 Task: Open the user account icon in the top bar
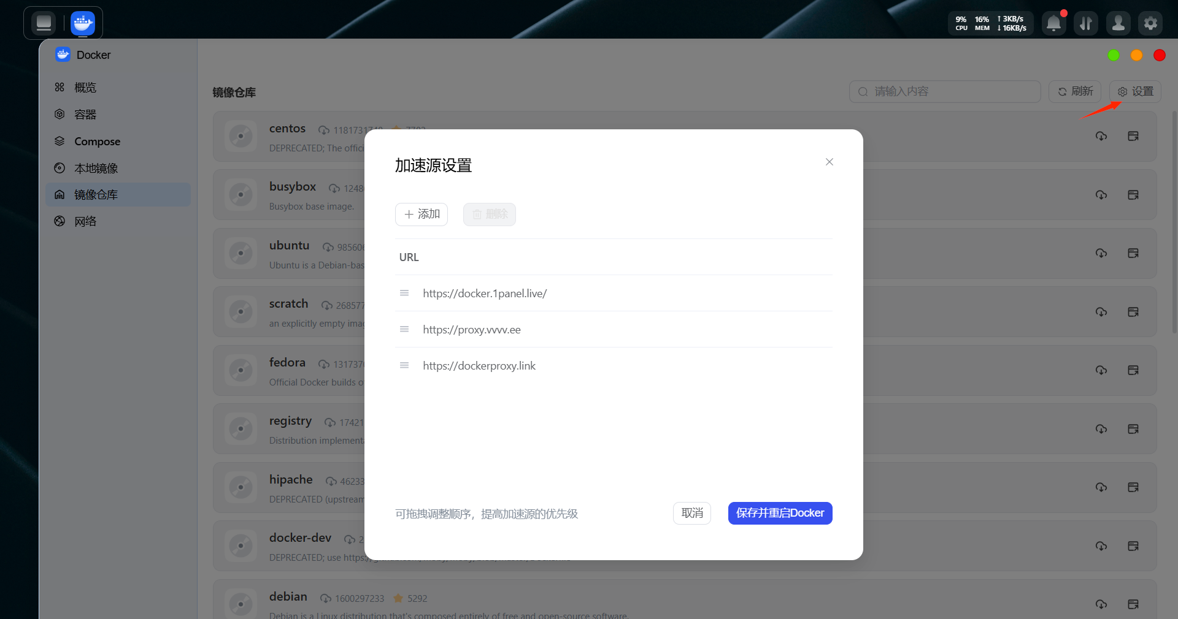tap(1118, 23)
